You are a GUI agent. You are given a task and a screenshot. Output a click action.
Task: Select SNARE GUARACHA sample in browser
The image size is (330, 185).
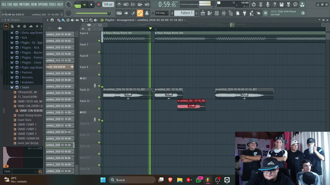click(x=28, y=138)
